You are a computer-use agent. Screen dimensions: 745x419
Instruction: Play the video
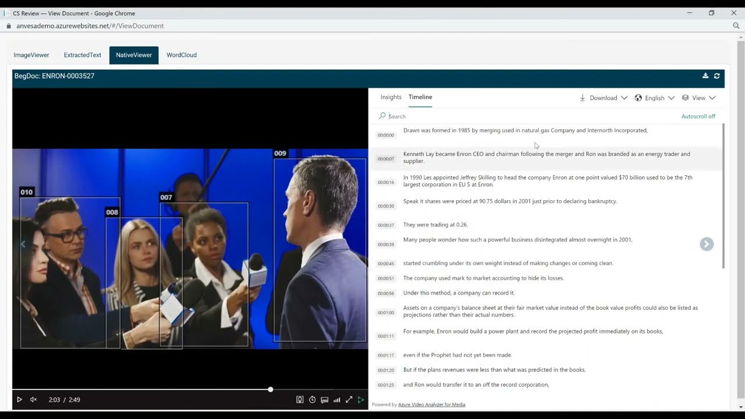(19, 400)
